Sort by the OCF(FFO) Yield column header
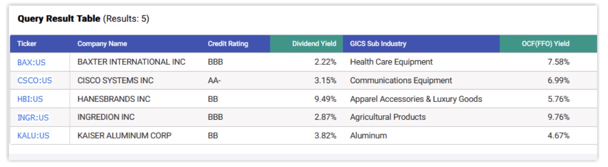 (546, 44)
